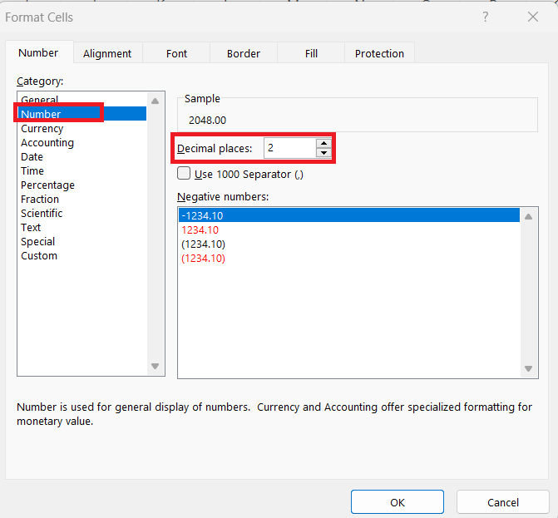This screenshot has width=558, height=518.
Task: Click negative numbers list scroll down arrow
Action: [x=528, y=368]
